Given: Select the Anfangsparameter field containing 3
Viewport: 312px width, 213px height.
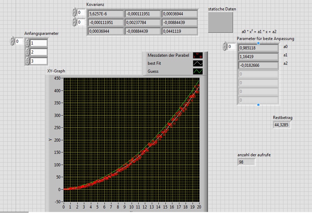Looking at the screenshot, I should (38, 61).
